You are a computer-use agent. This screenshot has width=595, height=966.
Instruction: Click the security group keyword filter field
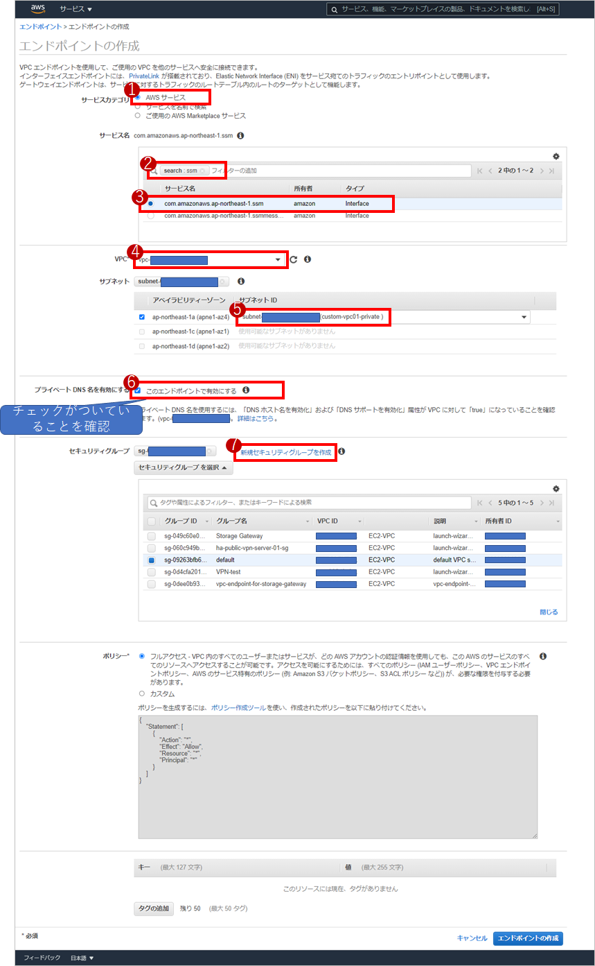pos(309,503)
